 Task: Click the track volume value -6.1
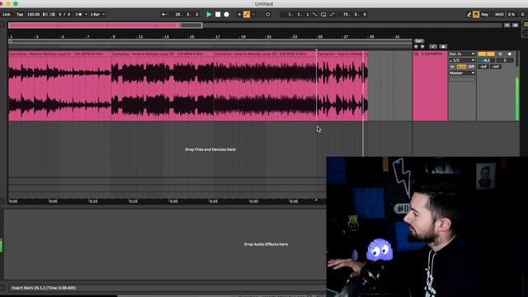click(x=486, y=60)
